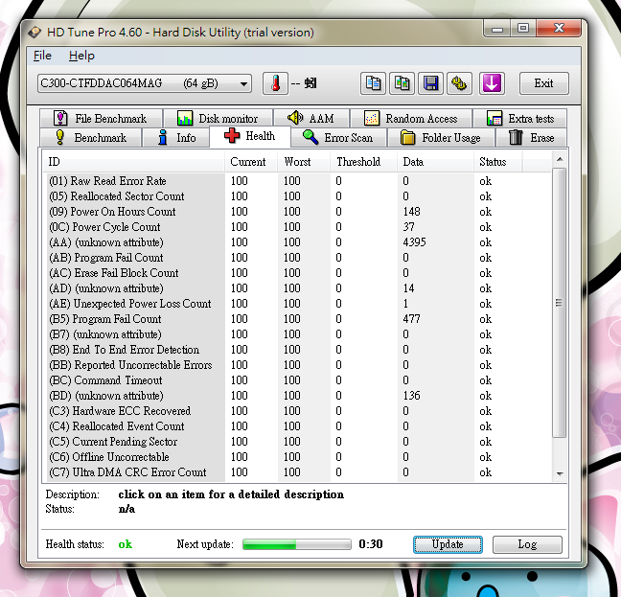Viewport: 621px width, 597px height.
Task: Select the Ultra DMA CRC Error Count row
Action: tap(297, 472)
